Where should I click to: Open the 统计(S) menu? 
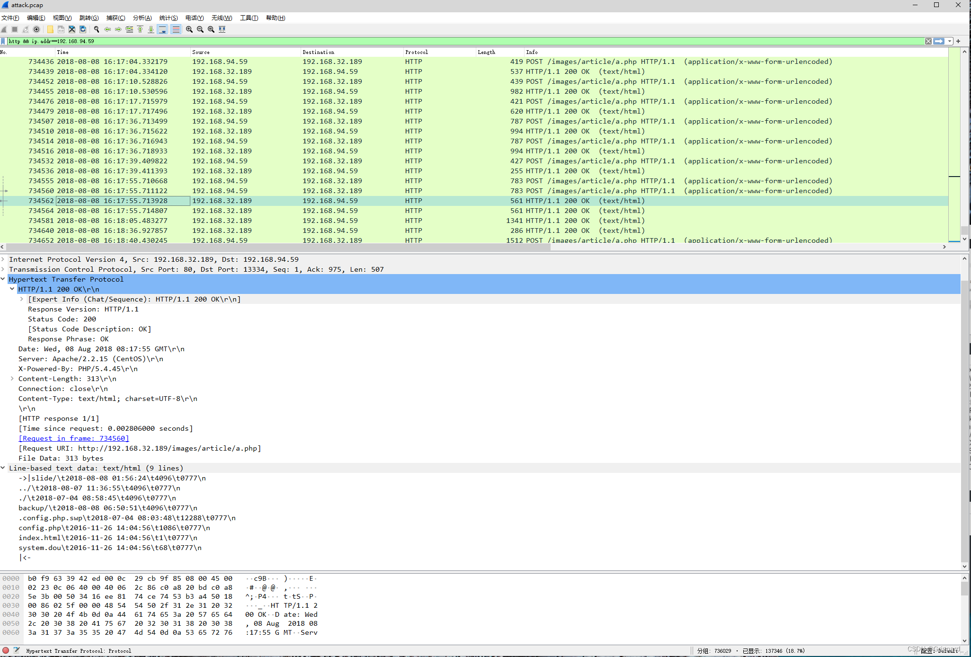[169, 18]
